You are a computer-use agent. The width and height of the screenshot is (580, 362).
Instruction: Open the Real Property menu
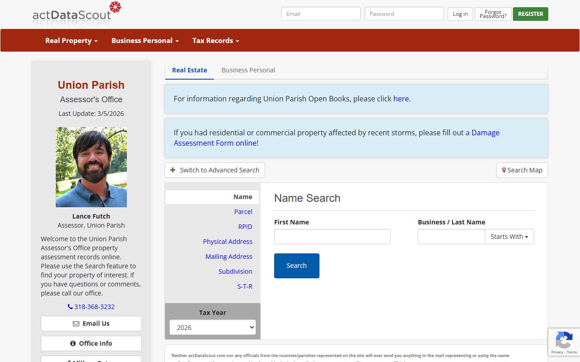[72, 40]
